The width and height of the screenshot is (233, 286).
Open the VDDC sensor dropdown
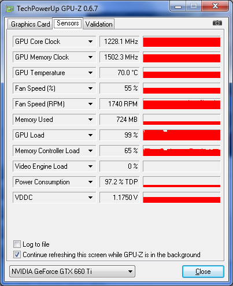click(90, 198)
